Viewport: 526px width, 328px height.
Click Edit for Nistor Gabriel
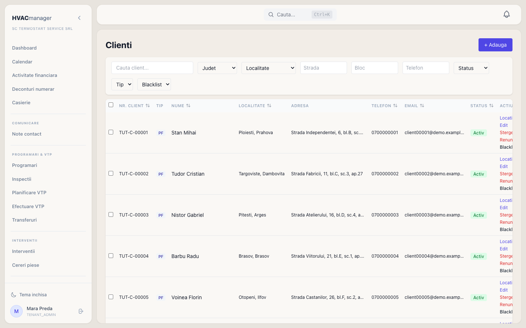click(x=504, y=208)
